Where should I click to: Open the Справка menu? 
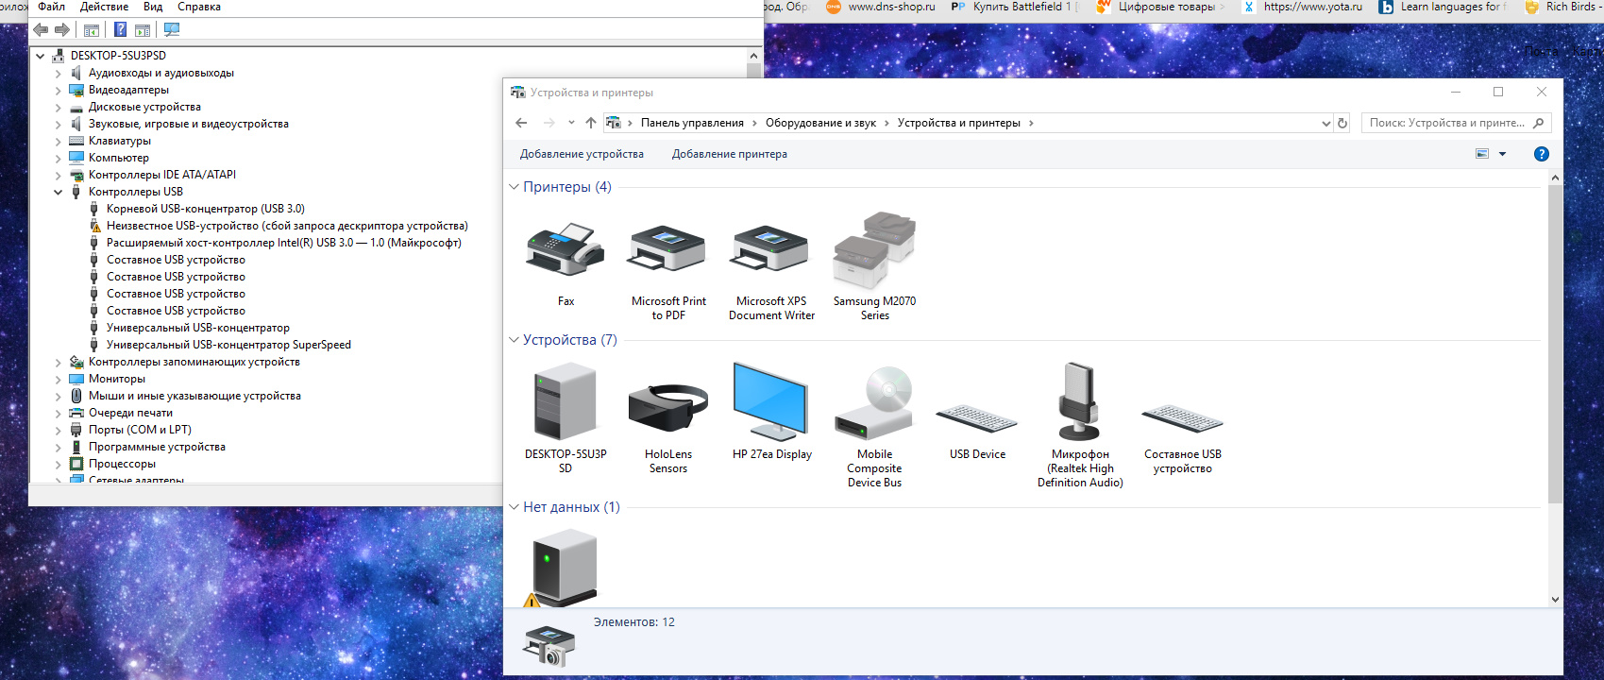pos(198,7)
